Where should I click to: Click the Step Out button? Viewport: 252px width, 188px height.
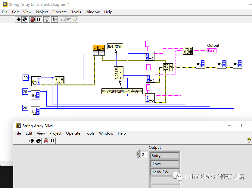coord(75,20)
